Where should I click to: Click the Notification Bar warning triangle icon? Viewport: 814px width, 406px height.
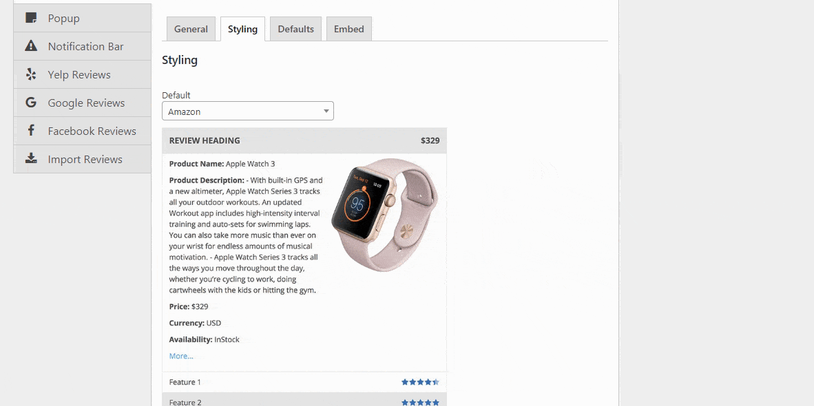pos(31,45)
